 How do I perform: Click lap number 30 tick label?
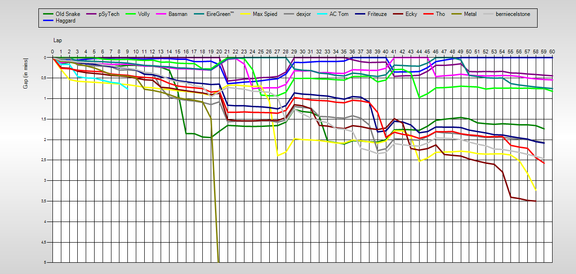[303, 51]
